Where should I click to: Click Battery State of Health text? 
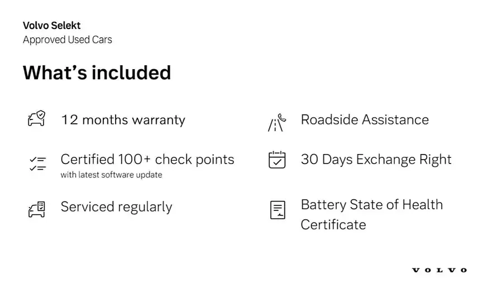pyautogui.click(x=372, y=205)
